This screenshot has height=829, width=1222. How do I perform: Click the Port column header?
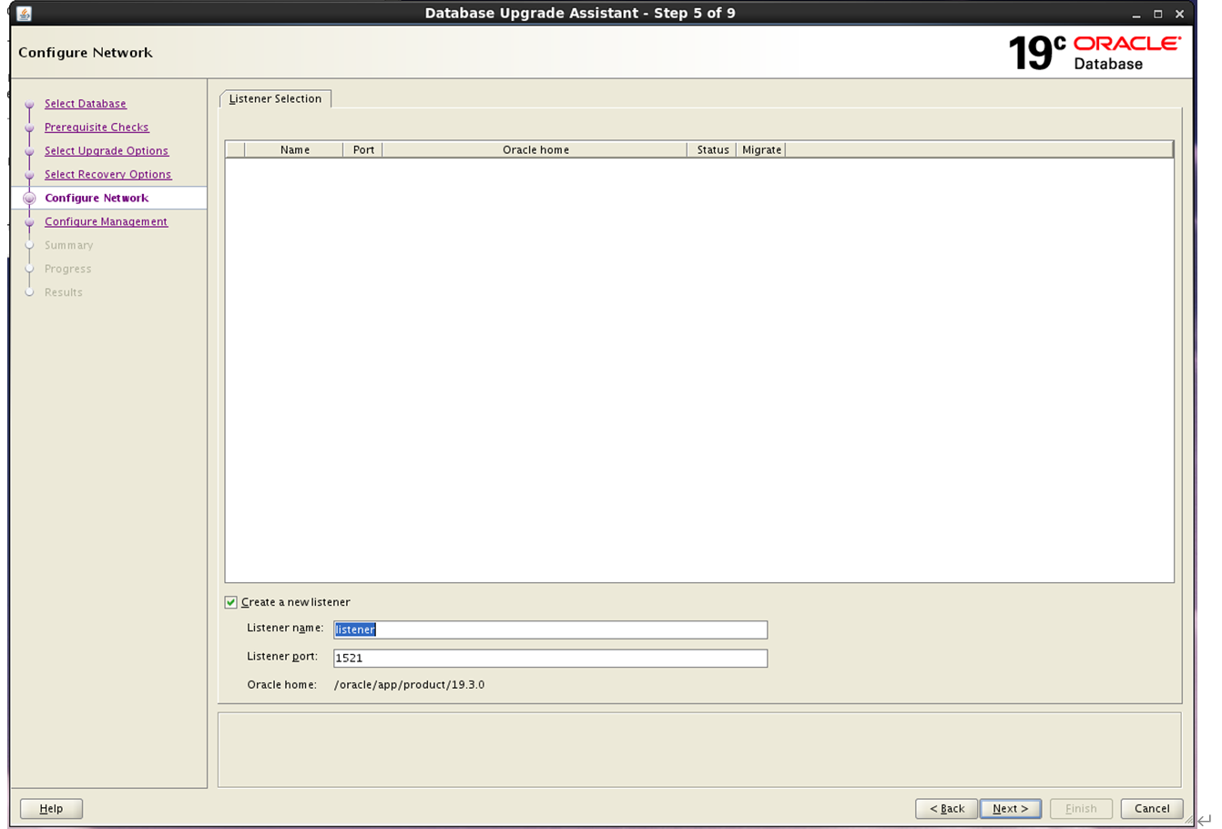[363, 149]
